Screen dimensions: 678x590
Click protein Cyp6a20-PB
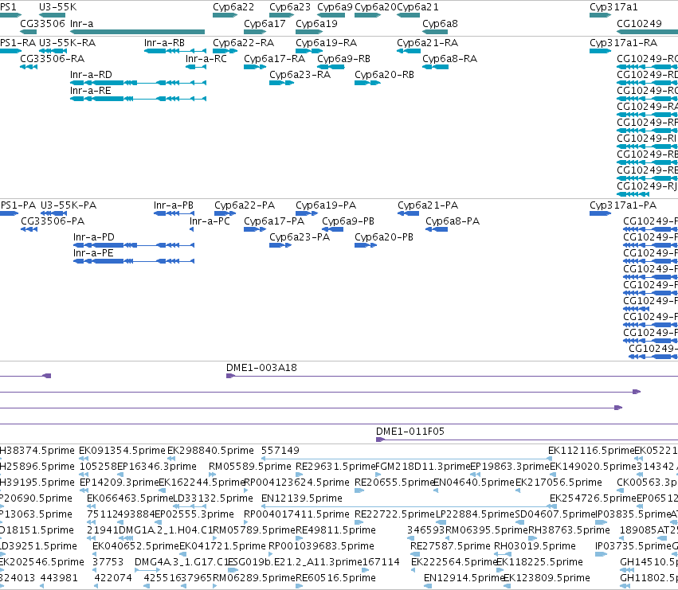point(383,237)
